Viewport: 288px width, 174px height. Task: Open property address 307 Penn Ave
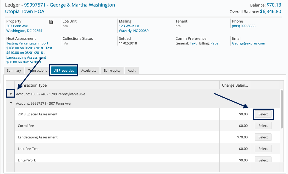click(x=17, y=26)
